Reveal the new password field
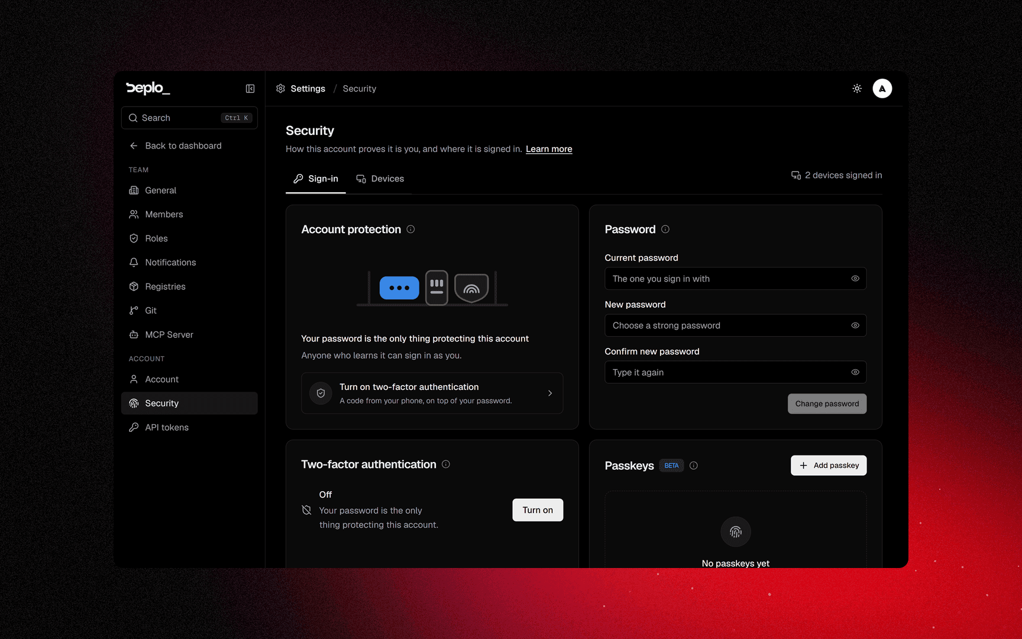 pyautogui.click(x=855, y=325)
